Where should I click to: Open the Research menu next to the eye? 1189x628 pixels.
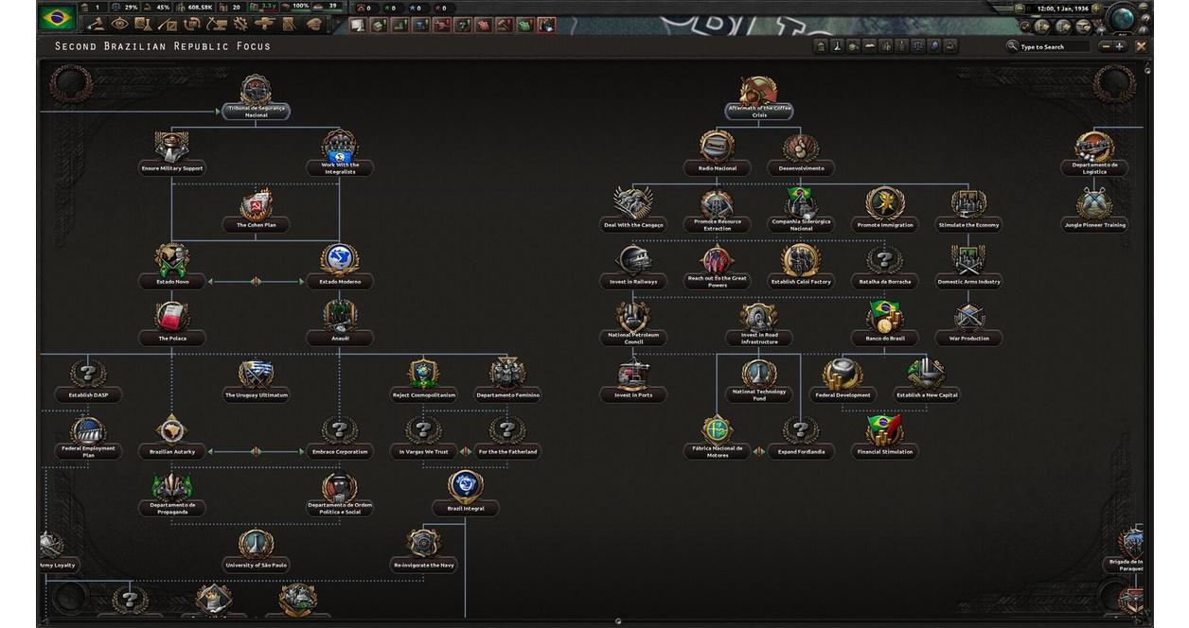pos(144,24)
